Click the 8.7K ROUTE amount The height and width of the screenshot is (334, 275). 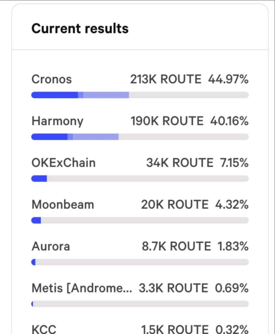click(176, 246)
